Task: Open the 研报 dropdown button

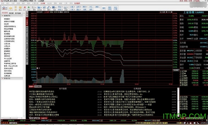Action: 60,9
